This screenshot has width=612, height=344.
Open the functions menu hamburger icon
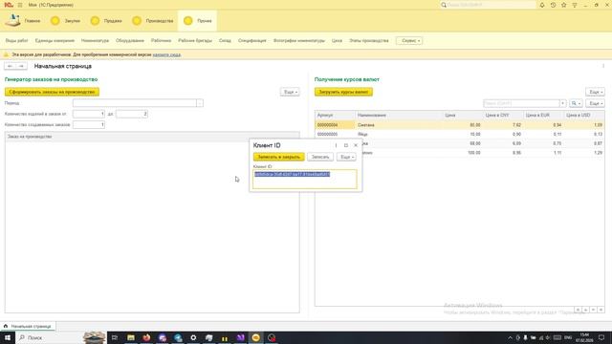20,5
